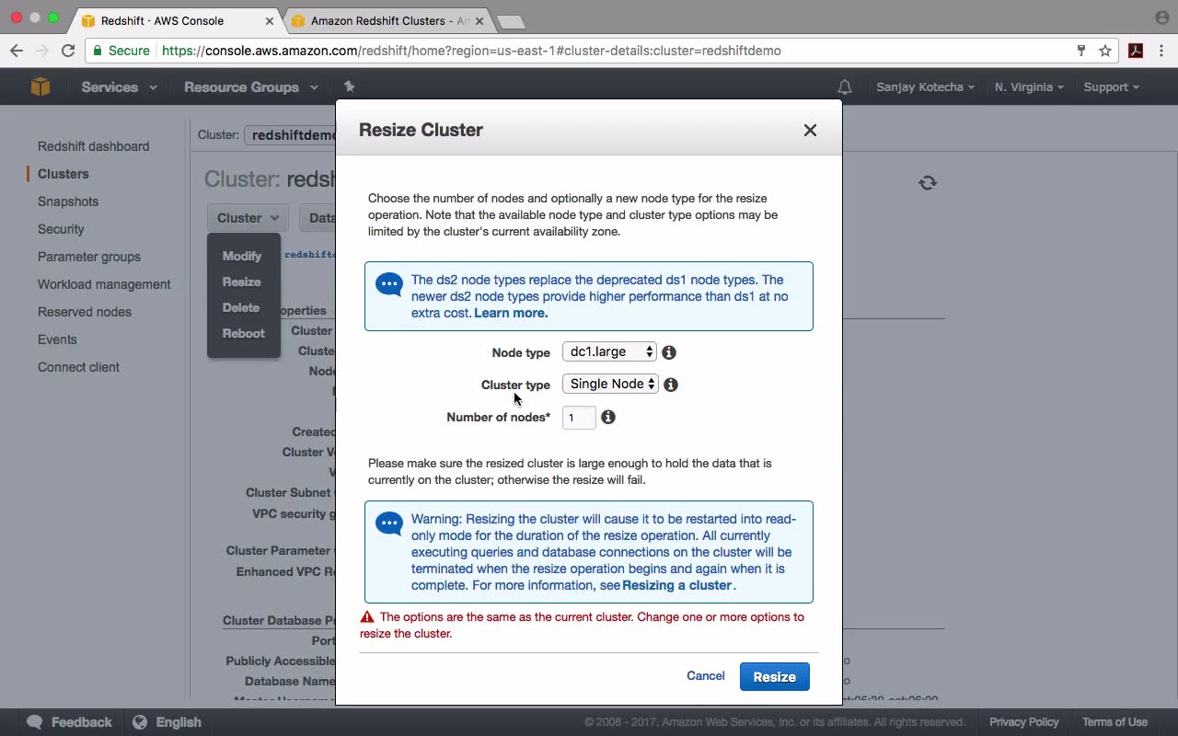Screen dimensions: 1178x736
Task: Open the N. Virginia region menu
Action: pyautogui.click(x=1029, y=87)
